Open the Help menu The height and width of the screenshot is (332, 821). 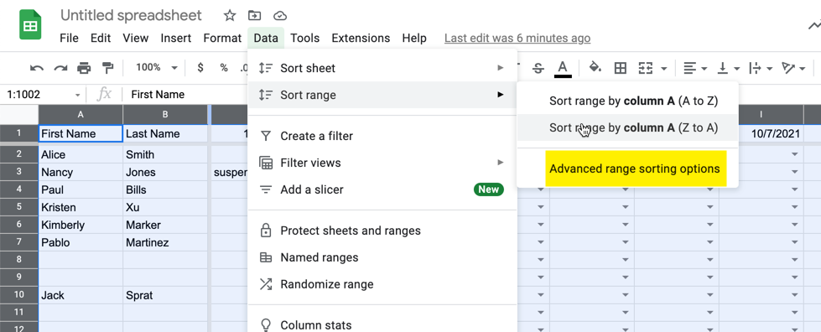pos(414,39)
